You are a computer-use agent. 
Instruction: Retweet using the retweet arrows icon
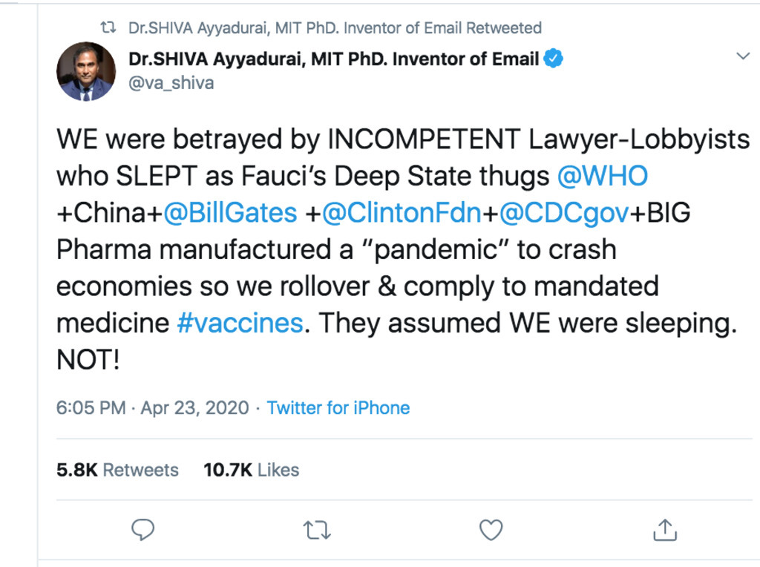[x=317, y=530]
